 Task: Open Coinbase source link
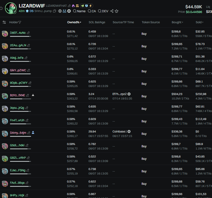[x=119, y=131]
